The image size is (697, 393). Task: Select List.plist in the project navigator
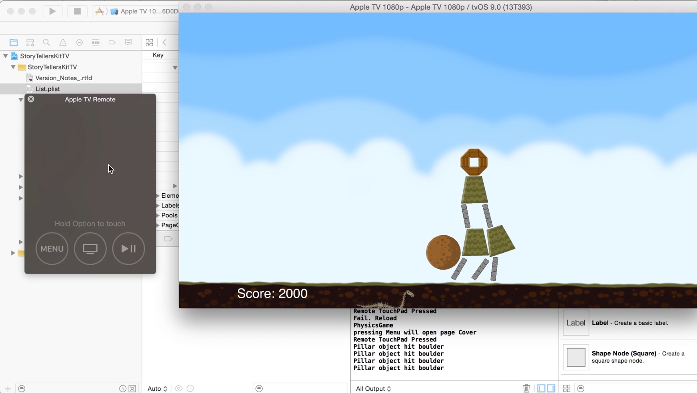[48, 89]
